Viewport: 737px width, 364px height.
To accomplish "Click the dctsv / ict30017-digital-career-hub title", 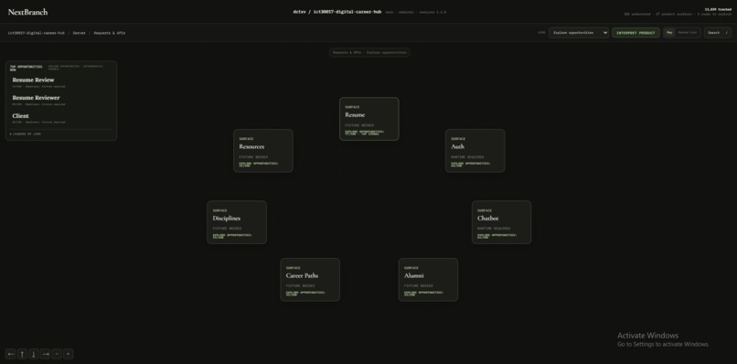I will [337, 12].
